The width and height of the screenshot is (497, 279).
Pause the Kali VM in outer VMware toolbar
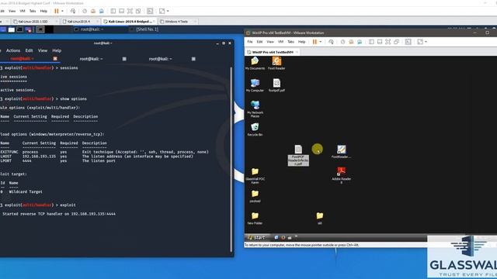pos(57,11)
